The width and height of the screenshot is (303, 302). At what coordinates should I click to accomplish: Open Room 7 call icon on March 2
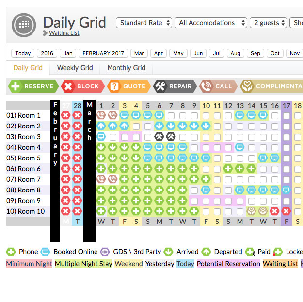[x=112, y=179]
